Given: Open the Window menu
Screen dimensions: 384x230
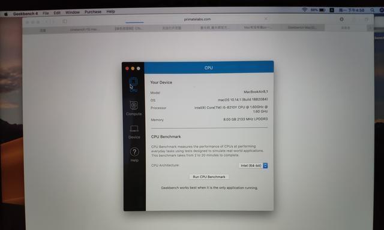Looking at the screenshot, I should pyautogui.click(x=73, y=12).
